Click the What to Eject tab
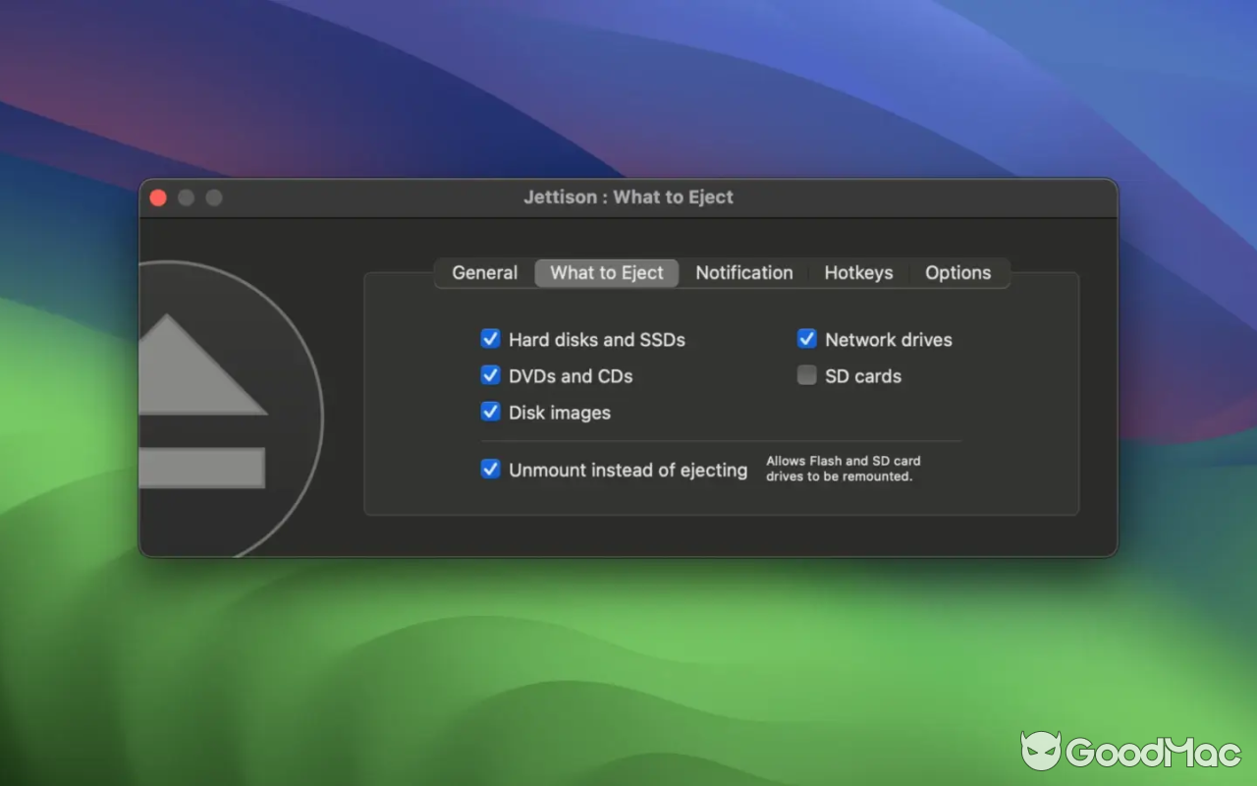The height and width of the screenshot is (786, 1257). [606, 272]
